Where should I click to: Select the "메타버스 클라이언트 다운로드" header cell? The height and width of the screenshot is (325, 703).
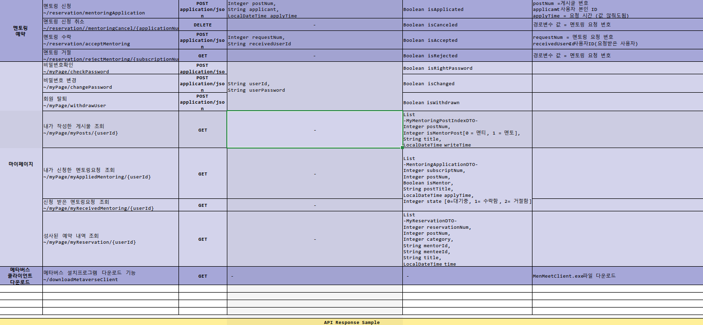point(20,275)
